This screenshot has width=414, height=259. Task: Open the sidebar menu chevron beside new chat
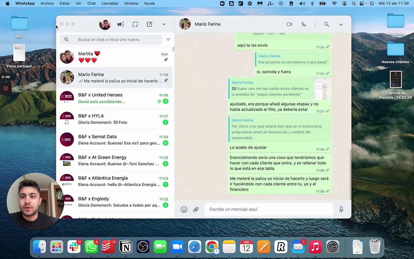click(164, 24)
